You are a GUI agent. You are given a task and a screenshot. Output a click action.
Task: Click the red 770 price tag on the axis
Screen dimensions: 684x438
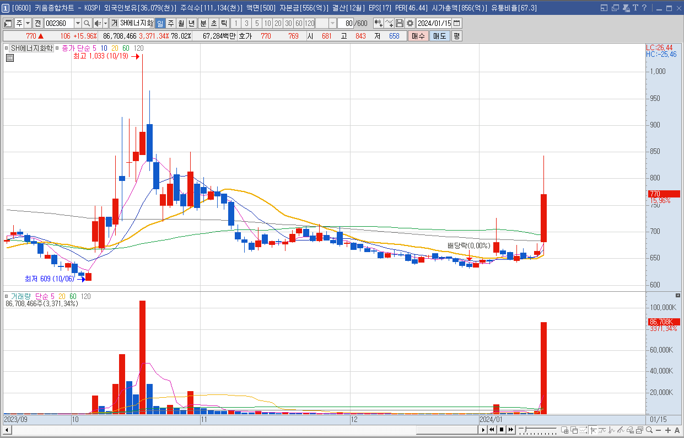663,194
